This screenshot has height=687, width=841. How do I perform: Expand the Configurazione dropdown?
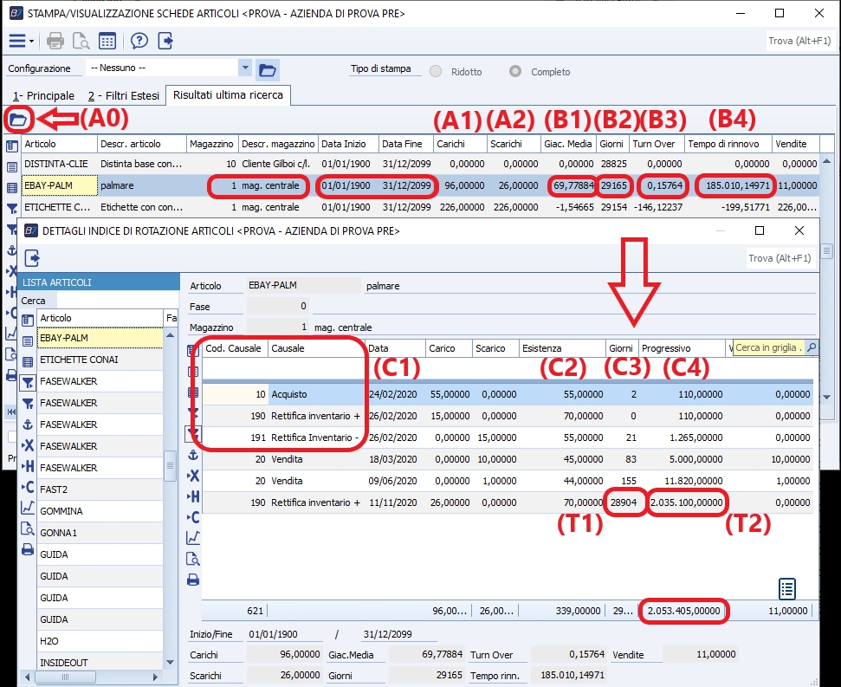pyautogui.click(x=246, y=68)
